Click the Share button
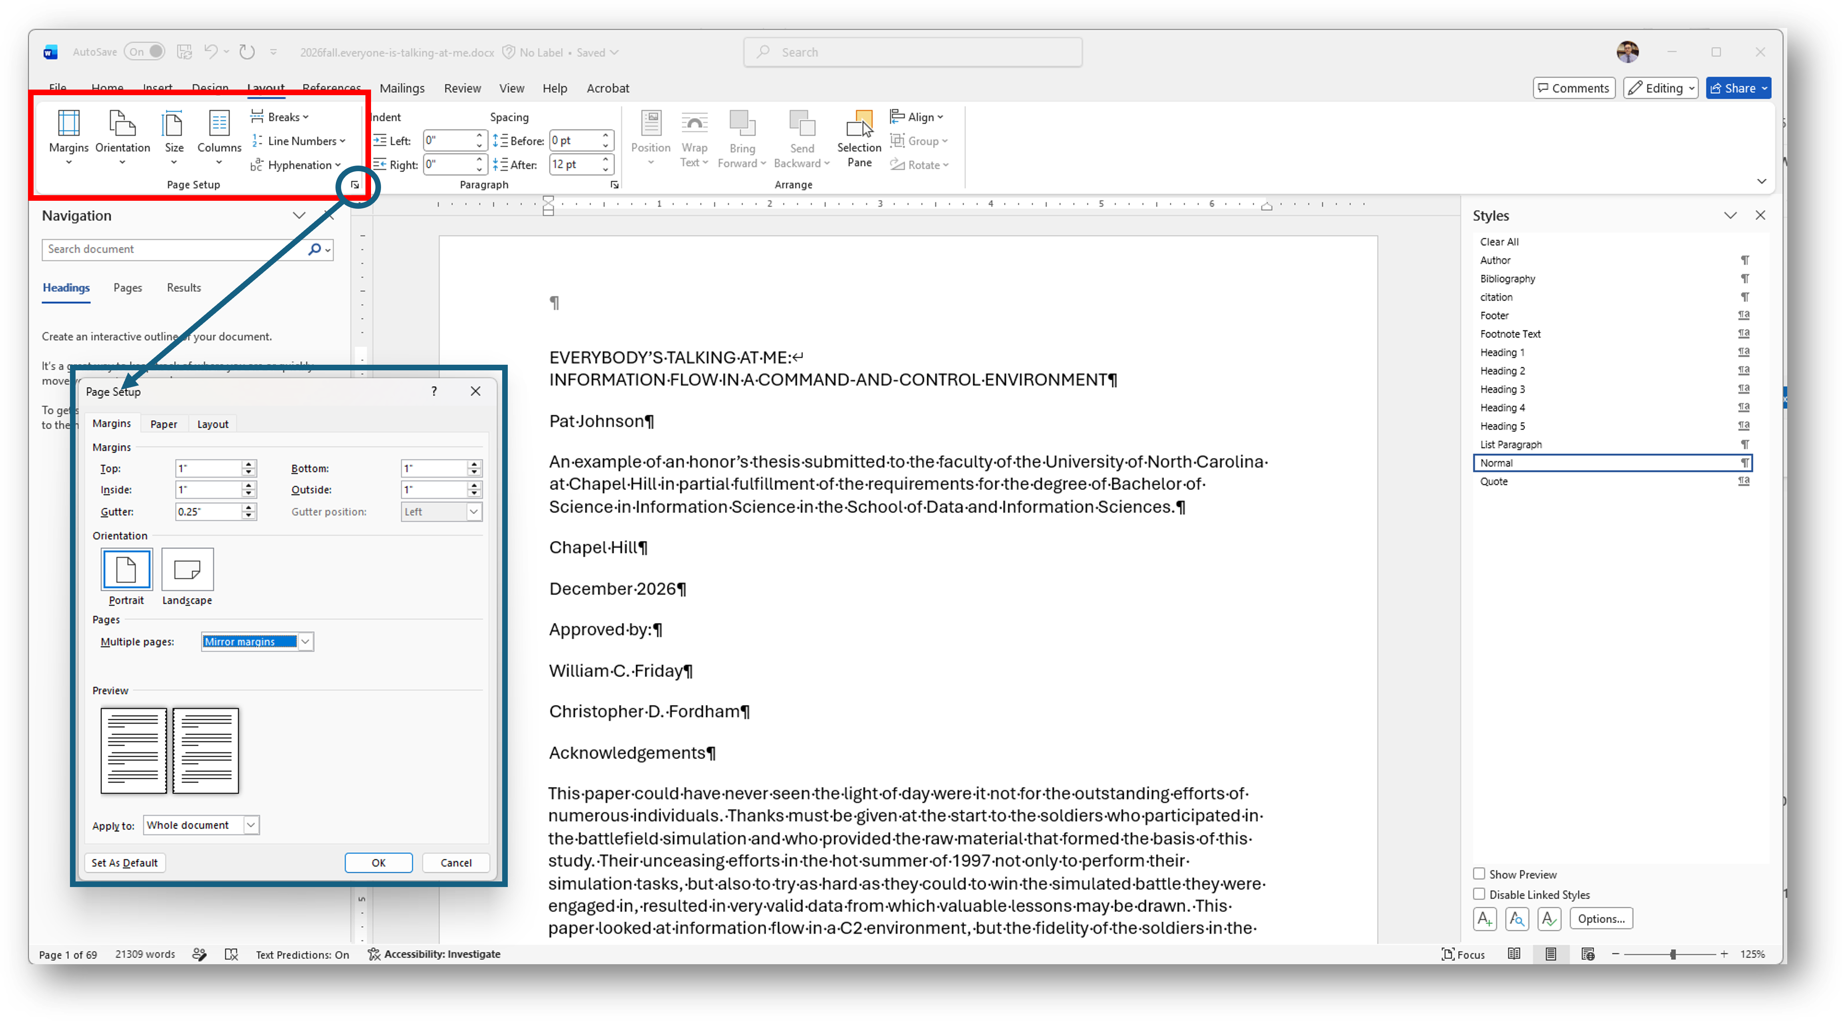1844x1021 pixels. pyautogui.click(x=1738, y=88)
